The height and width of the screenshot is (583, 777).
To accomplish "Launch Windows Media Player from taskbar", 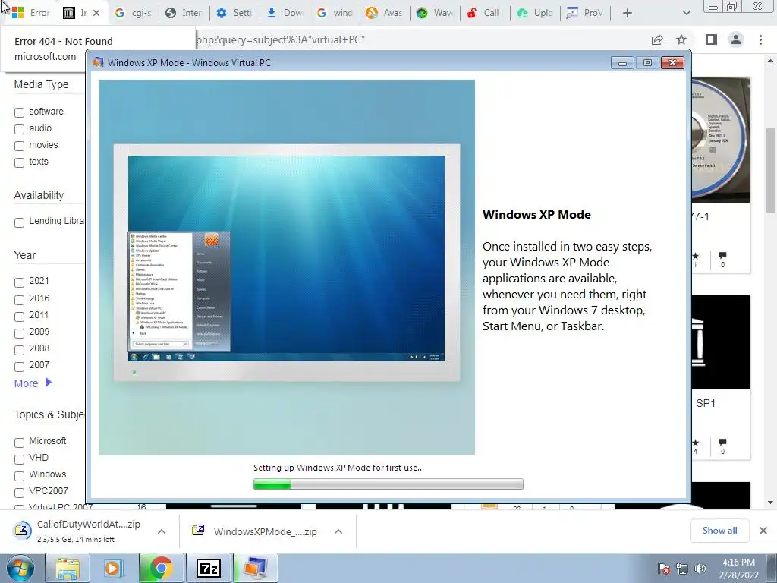I will pyautogui.click(x=114, y=568).
